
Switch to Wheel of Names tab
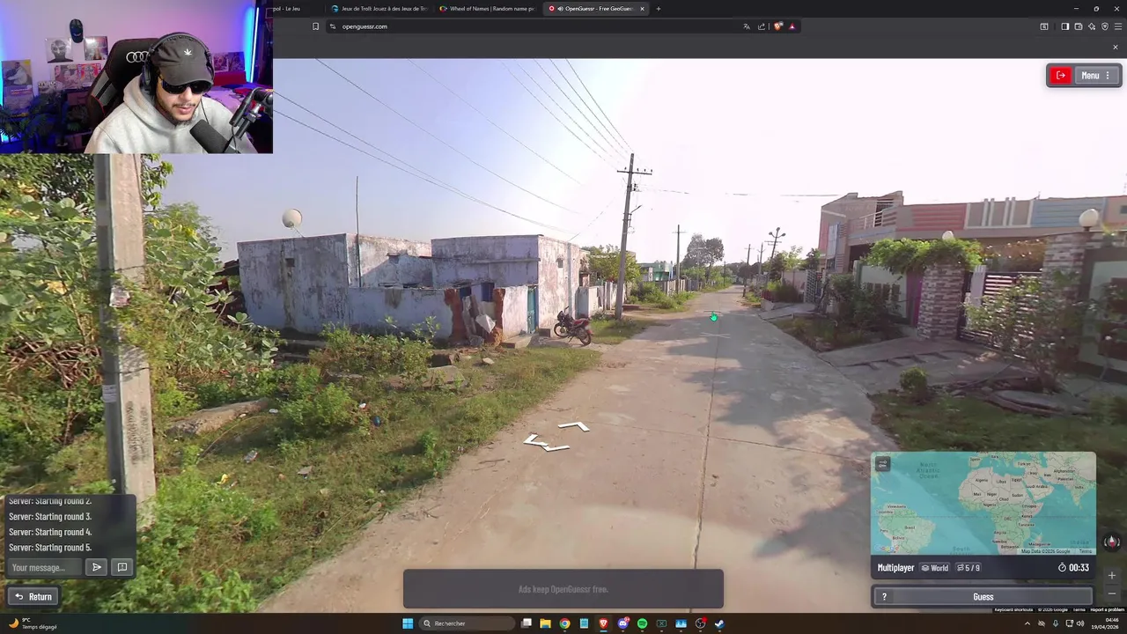coord(488,9)
